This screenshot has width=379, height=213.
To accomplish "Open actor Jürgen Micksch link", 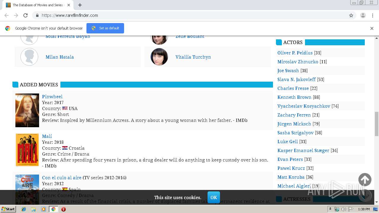I will (x=294, y=124).
